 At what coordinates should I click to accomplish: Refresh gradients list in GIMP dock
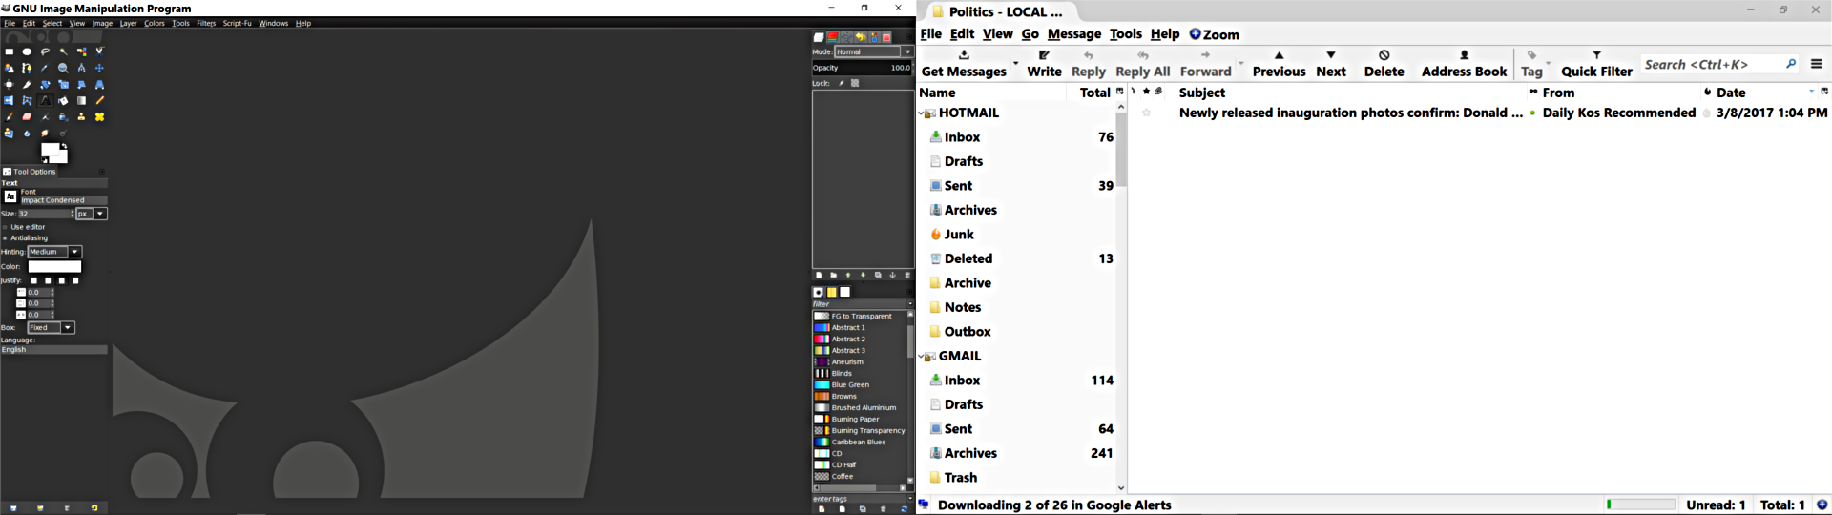point(904,508)
